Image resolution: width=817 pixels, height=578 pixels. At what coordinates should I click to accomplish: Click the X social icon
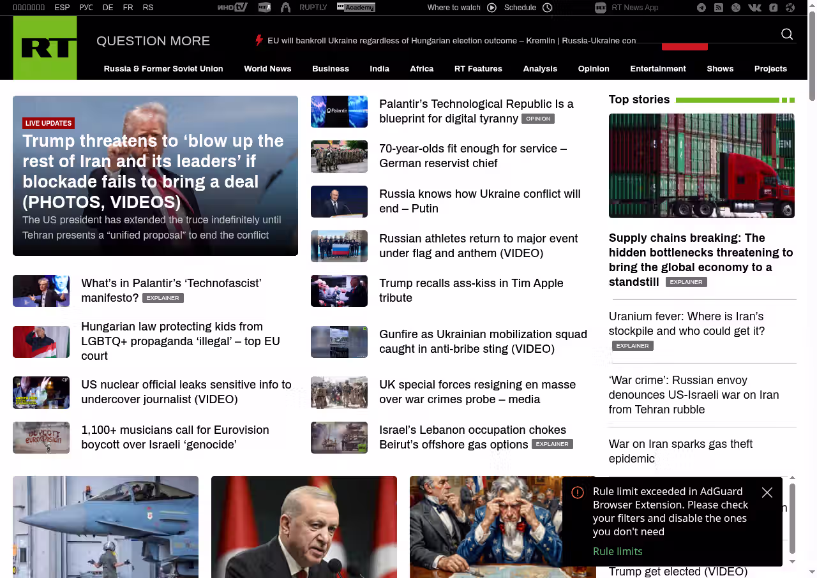[x=736, y=8]
